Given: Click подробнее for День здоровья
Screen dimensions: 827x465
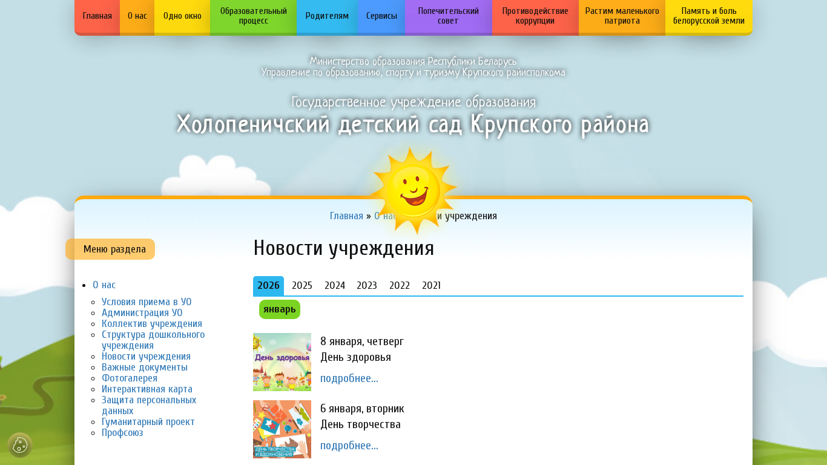Looking at the screenshot, I should (x=349, y=379).
